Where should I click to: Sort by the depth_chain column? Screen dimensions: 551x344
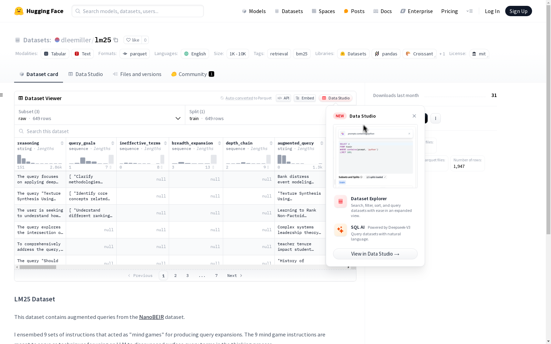point(271,143)
